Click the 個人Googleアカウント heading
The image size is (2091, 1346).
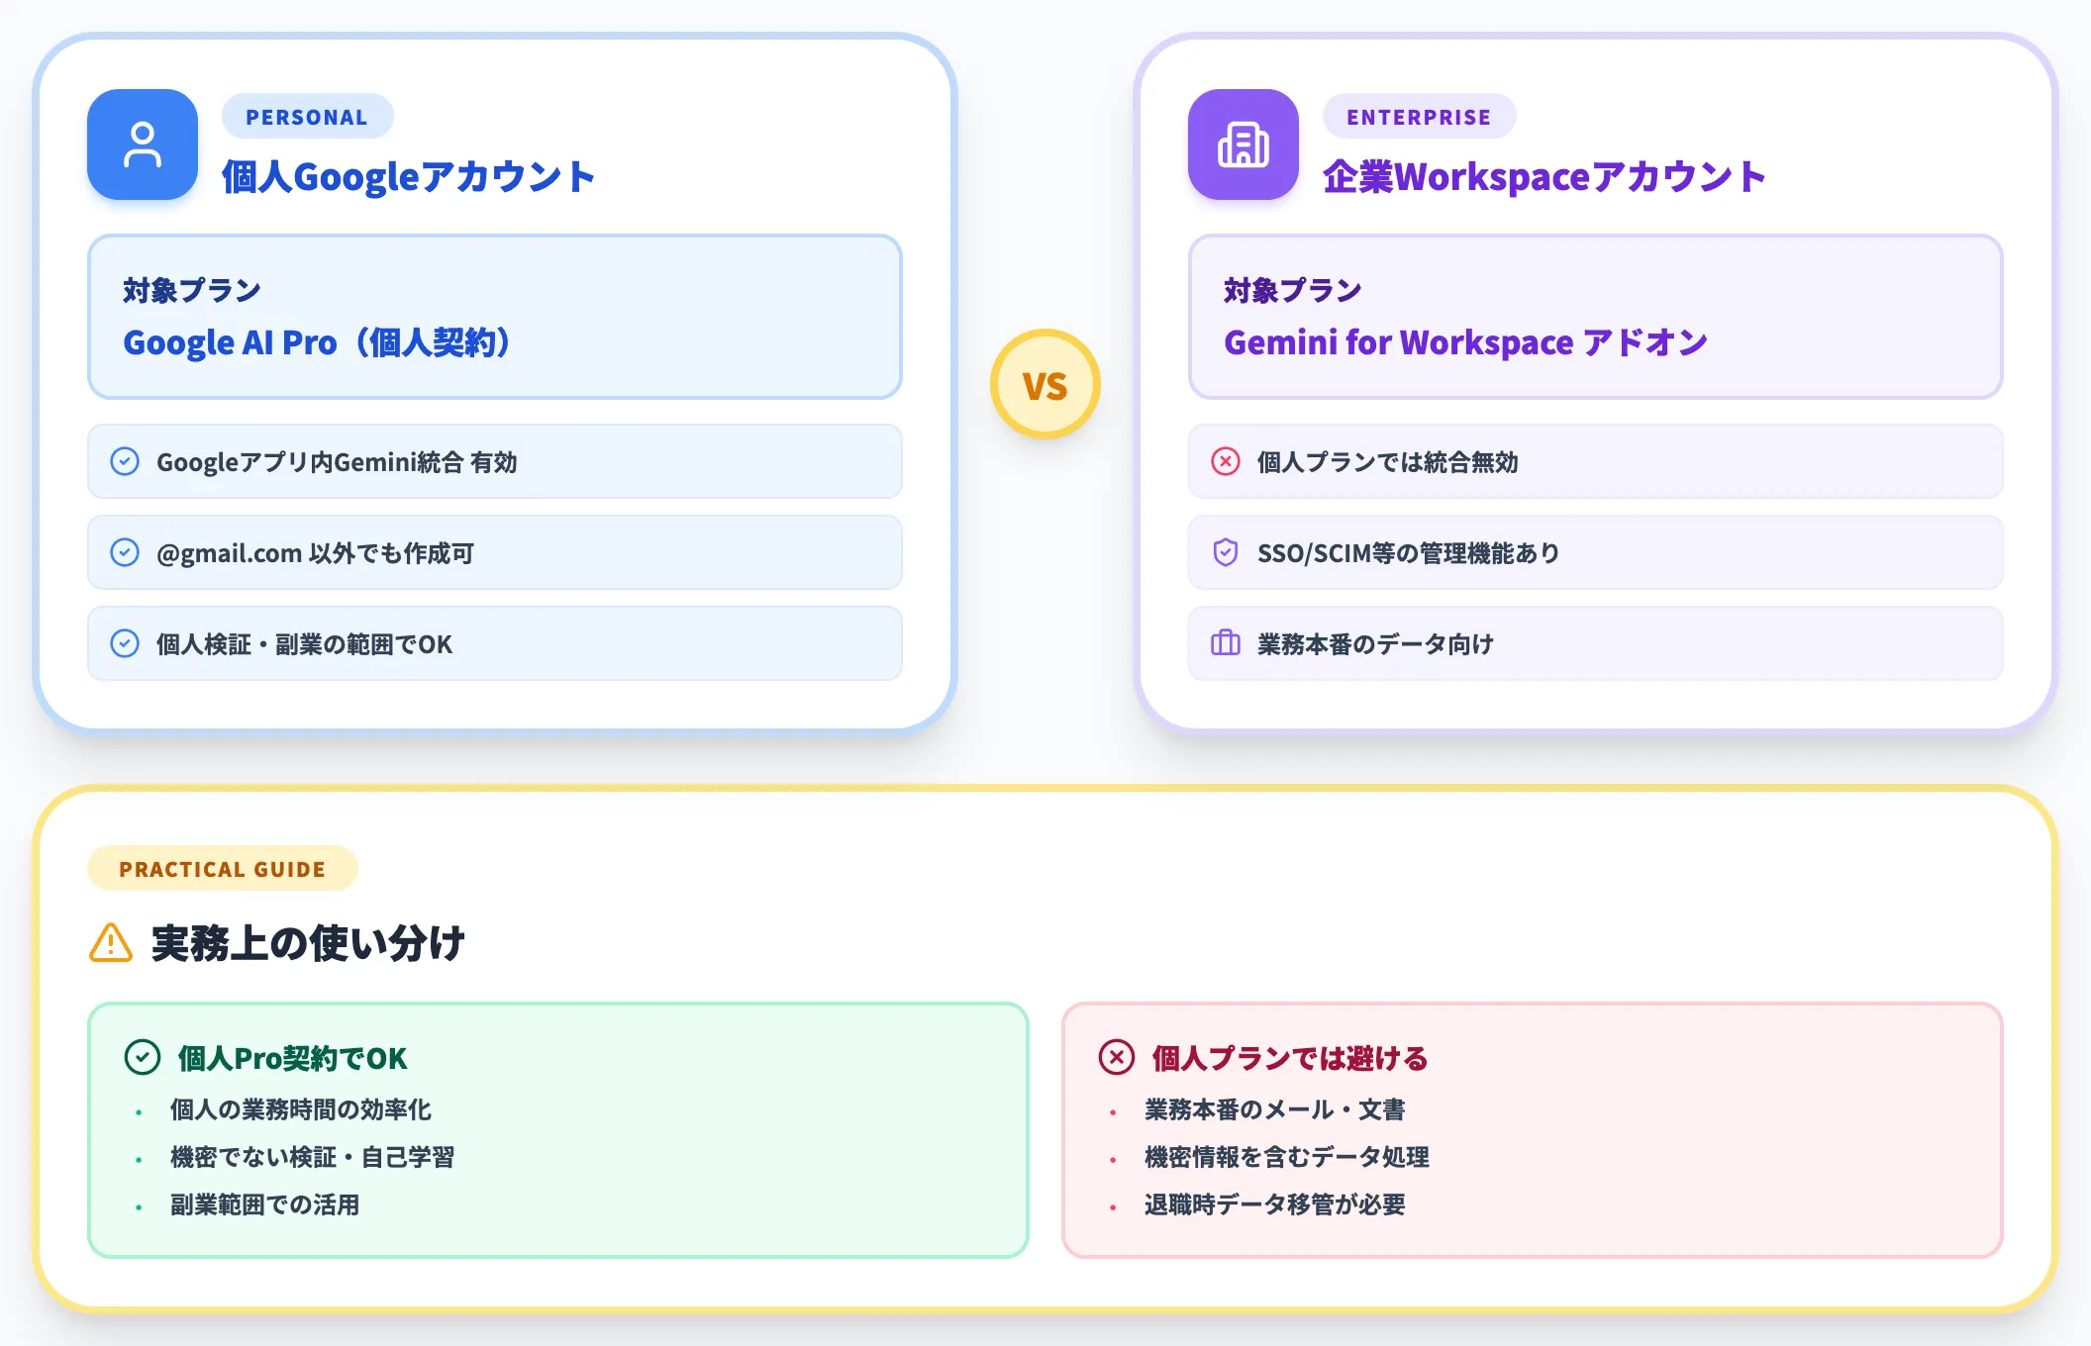408,177
